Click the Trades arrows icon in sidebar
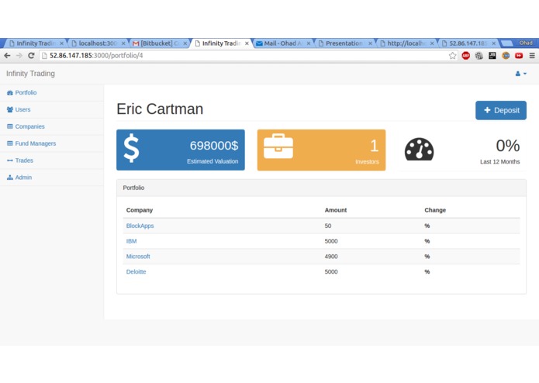This screenshot has height=383, width=539. (x=10, y=160)
